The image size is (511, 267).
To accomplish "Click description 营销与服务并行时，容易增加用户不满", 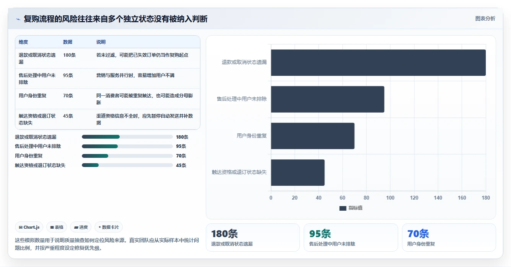I will (135, 75).
